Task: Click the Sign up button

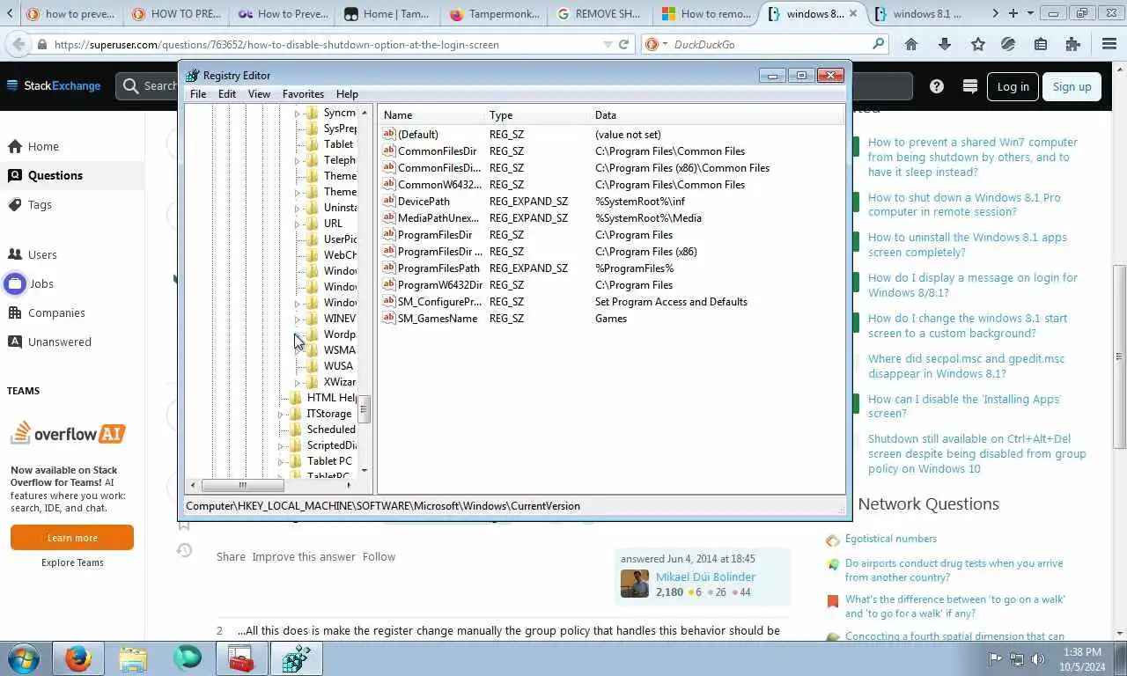Action: (1072, 86)
